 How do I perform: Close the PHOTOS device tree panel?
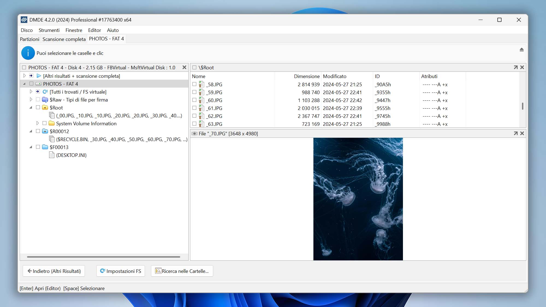[184, 67]
